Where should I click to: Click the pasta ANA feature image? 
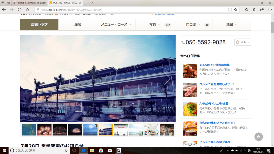coord(190,109)
